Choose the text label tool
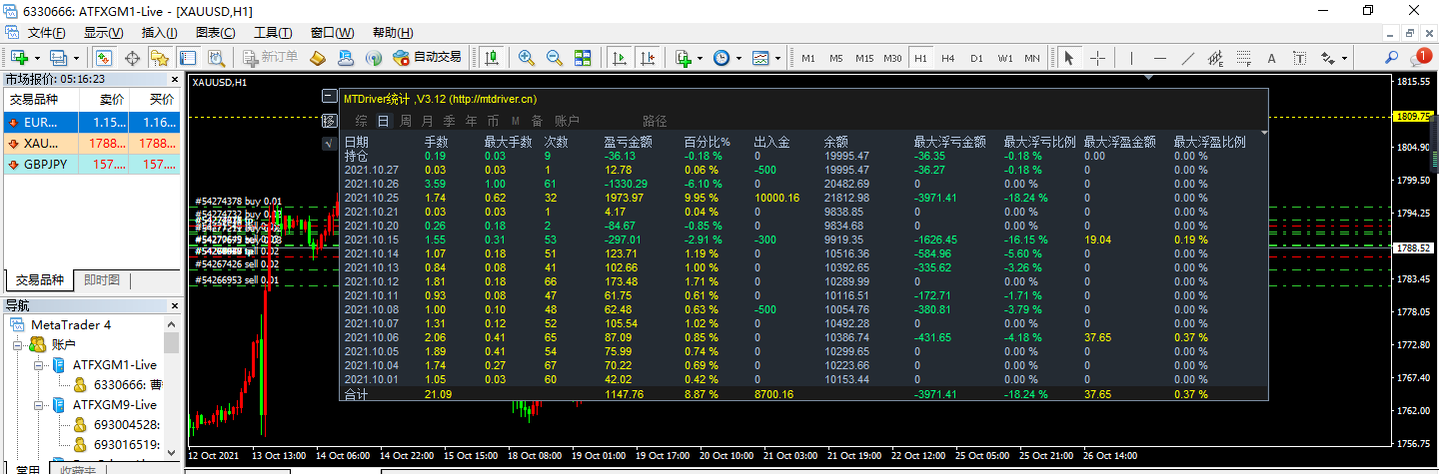1439x474 pixels. pos(1272,58)
